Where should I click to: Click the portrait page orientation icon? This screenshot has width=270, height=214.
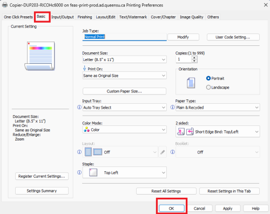coord(191,83)
